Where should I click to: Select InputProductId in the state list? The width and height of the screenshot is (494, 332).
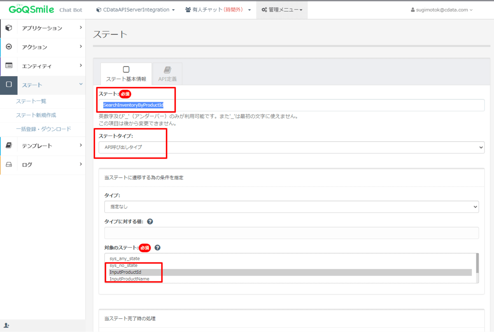click(x=290, y=272)
